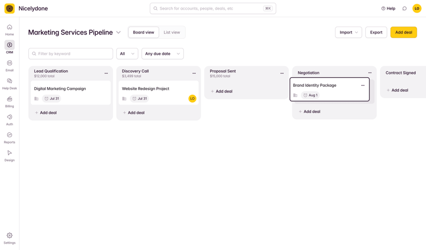
Task: Open the Website Redesign Project deal card
Action: (x=159, y=93)
